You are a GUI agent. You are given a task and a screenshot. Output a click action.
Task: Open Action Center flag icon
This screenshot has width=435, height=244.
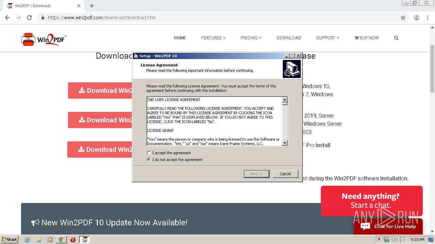click(403, 240)
